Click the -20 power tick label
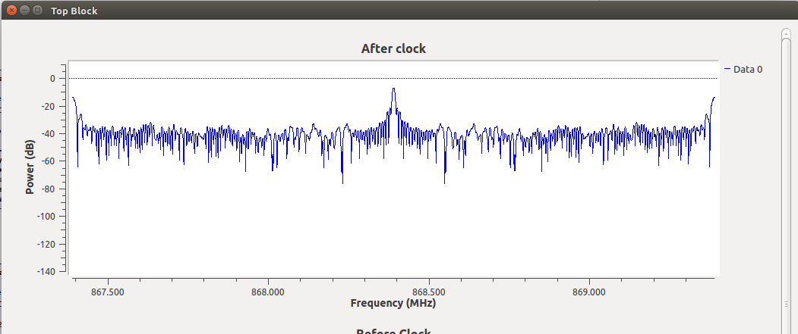This screenshot has height=334, width=798. (48, 106)
